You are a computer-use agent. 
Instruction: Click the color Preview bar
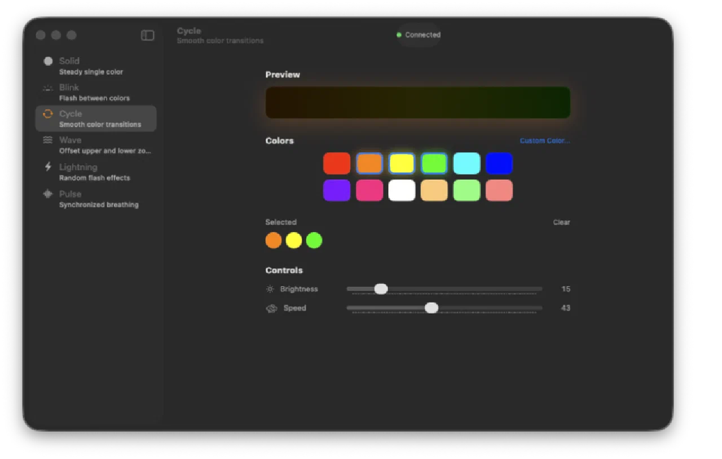click(x=418, y=103)
